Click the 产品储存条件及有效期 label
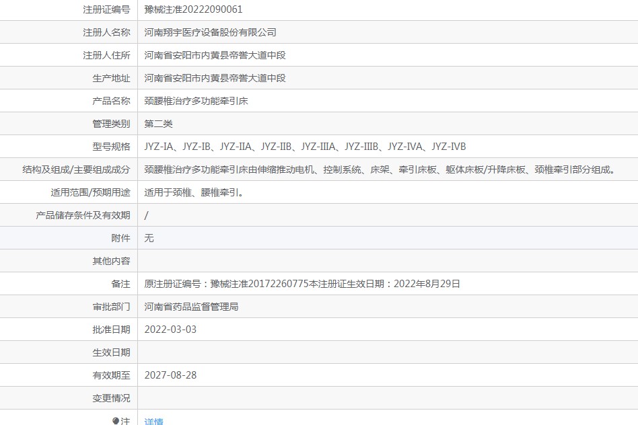This screenshot has height=425, width=638. [x=83, y=215]
